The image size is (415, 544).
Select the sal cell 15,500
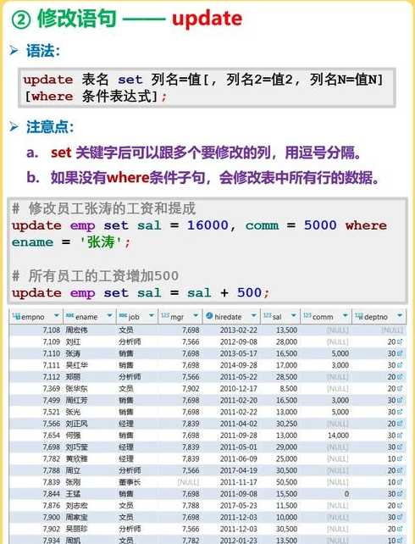286,494
